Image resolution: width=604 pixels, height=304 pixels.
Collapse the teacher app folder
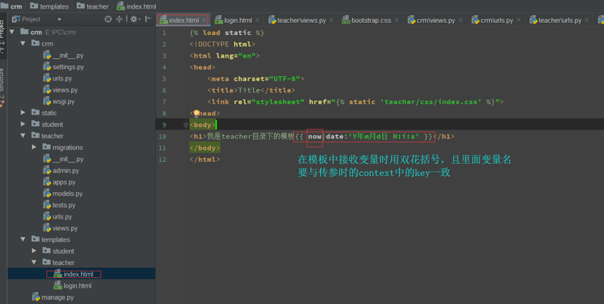[x=23, y=135]
